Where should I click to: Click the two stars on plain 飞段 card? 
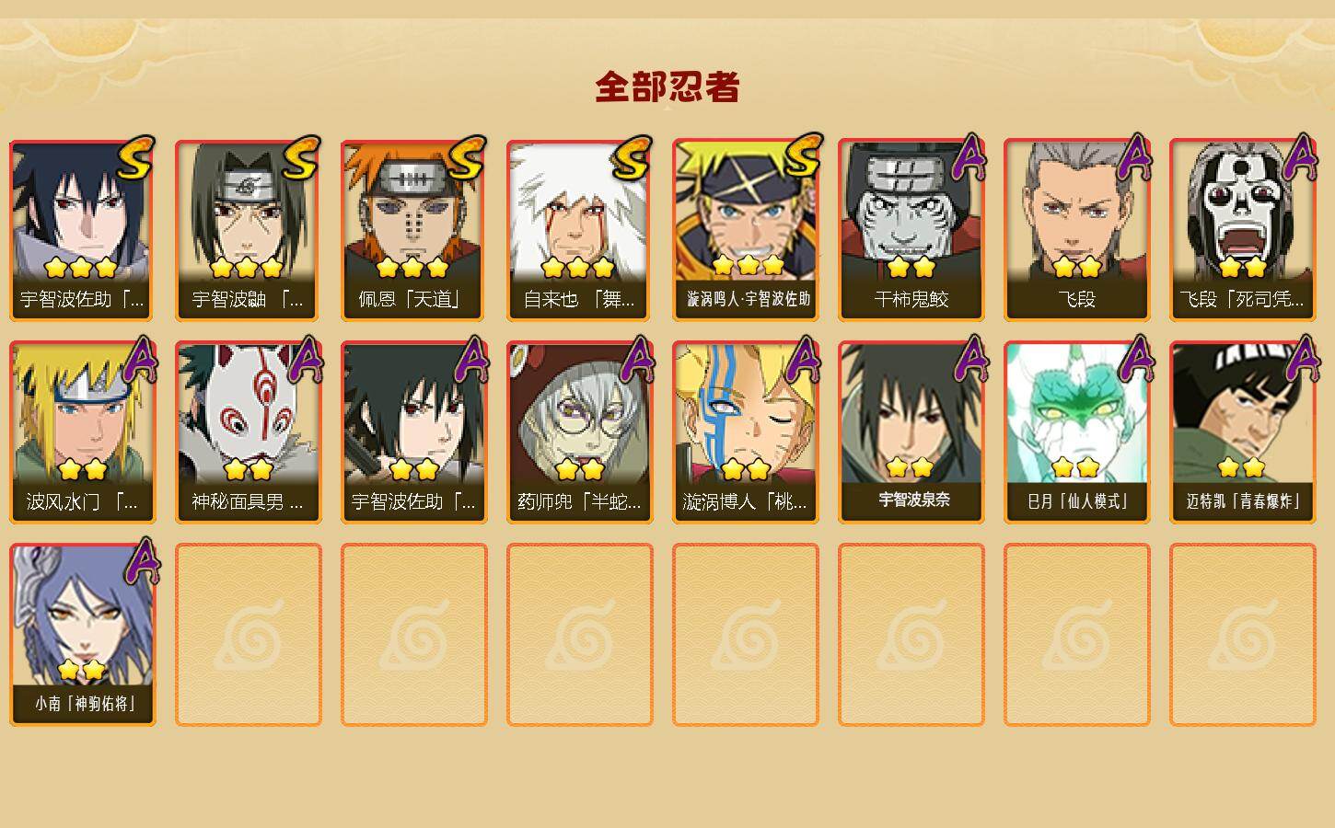point(1076,268)
